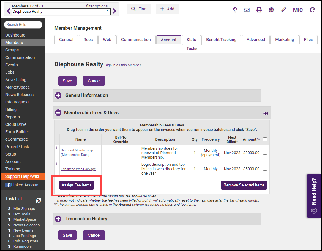Pin the Membership Fees & Dues section
The image size is (322, 251).
[x=266, y=113]
